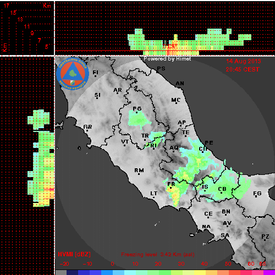Select the NA (Naples) label
Image resolution: width=275 pixels, height=275 pixels.
coord(206,227)
